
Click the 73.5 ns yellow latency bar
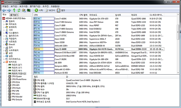coord(38,49)
